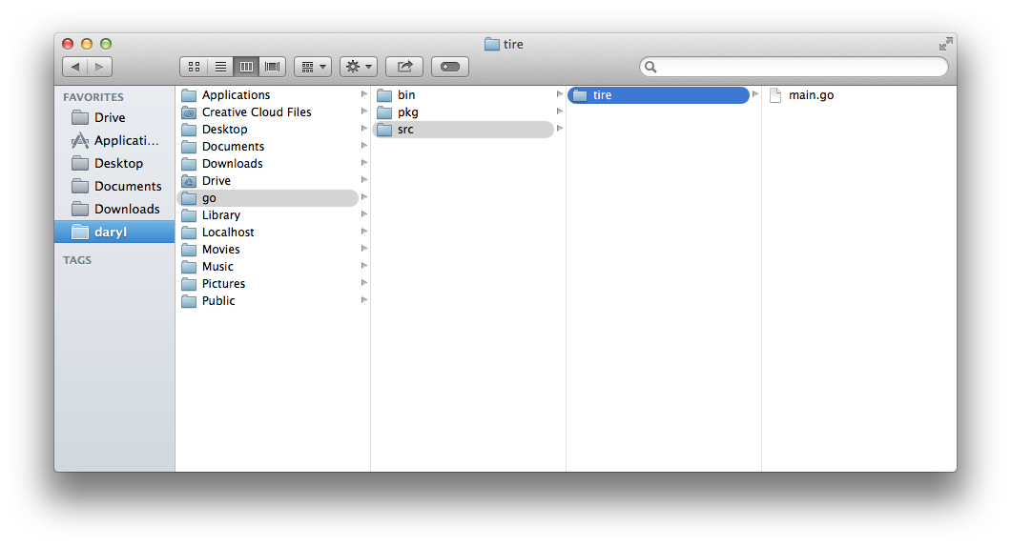Image resolution: width=1011 pixels, height=547 pixels.
Task: Open Drive in the Favorites sidebar
Action: tap(114, 117)
